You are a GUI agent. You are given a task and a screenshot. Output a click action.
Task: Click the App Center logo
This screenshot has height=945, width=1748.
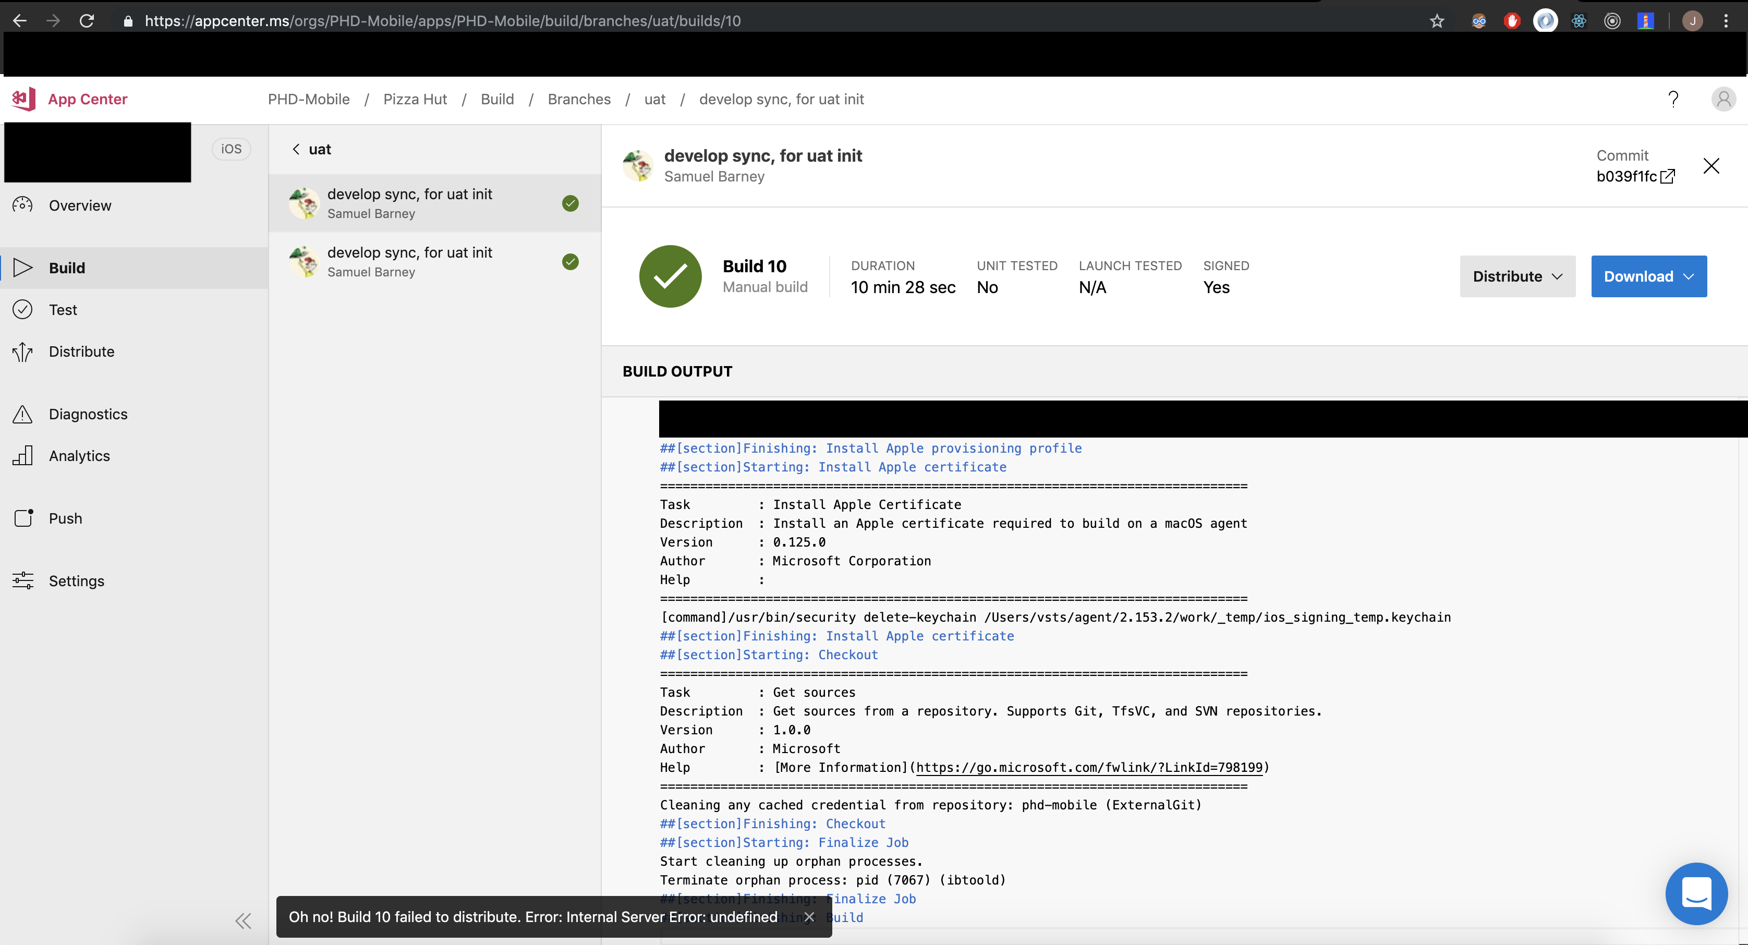click(x=23, y=99)
